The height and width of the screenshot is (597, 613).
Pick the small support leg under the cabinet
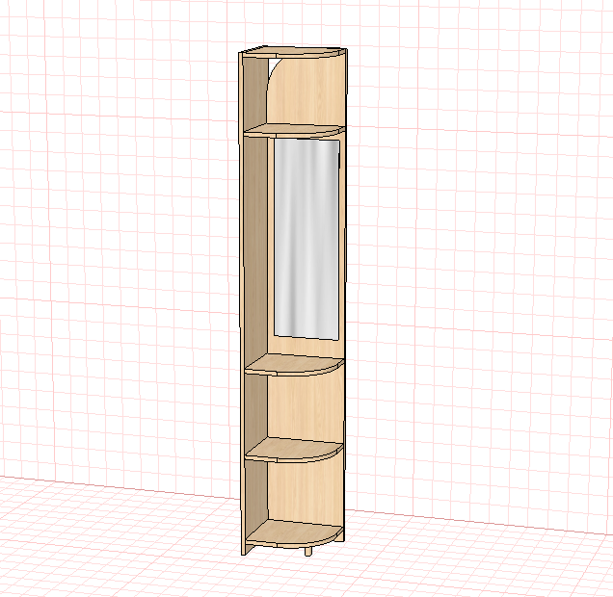pos(308,551)
